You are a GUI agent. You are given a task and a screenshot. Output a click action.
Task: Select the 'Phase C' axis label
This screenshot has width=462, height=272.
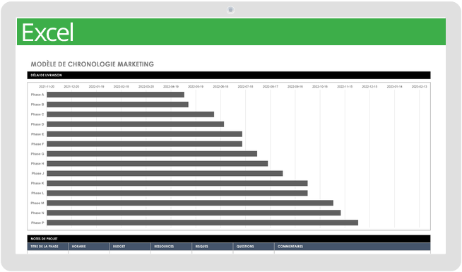(x=37, y=114)
